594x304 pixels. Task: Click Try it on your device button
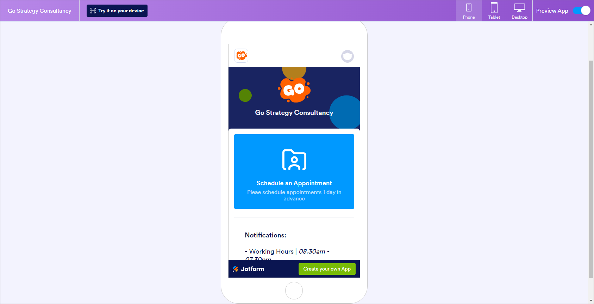tap(117, 11)
